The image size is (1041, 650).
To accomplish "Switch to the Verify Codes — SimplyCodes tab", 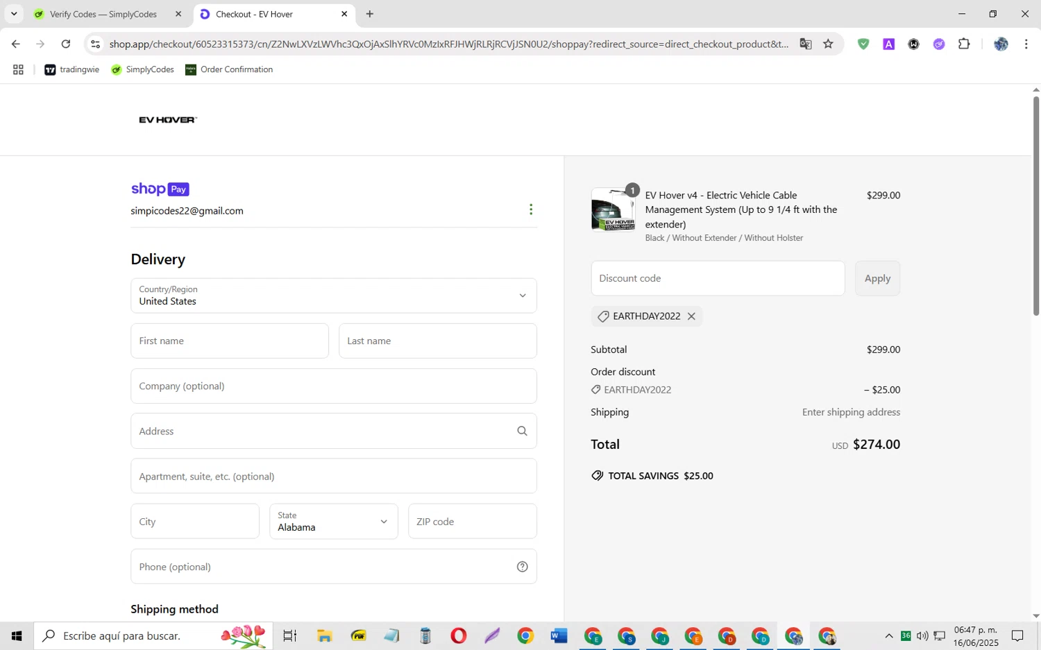I will coord(103,14).
